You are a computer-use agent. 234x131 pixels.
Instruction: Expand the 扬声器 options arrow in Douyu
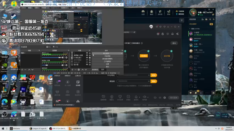pos(148,97)
